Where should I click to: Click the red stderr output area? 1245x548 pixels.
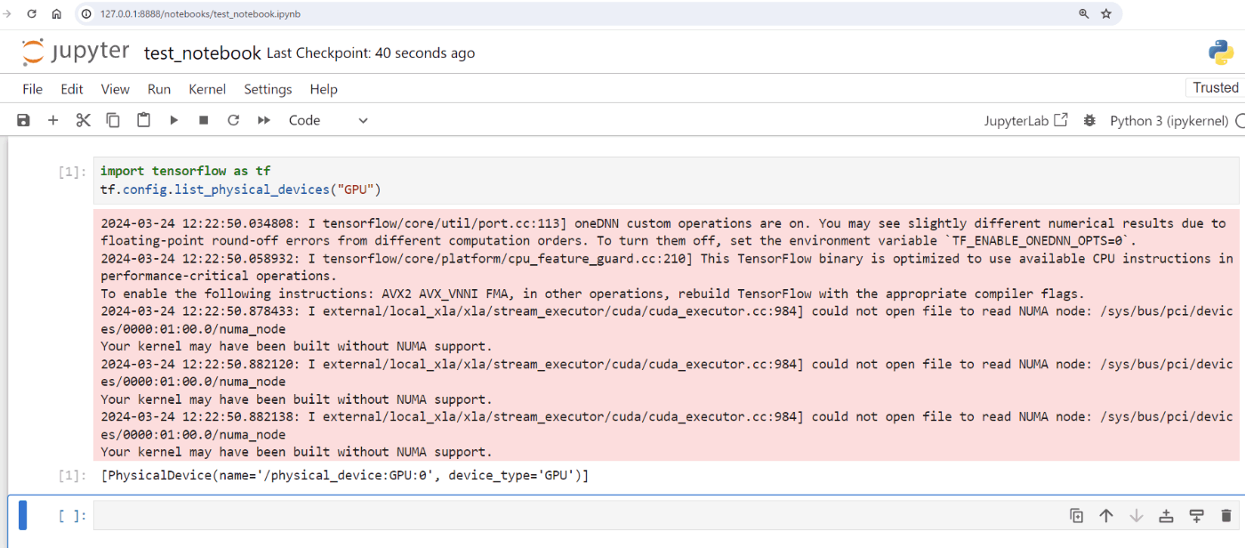(x=666, y=336)
